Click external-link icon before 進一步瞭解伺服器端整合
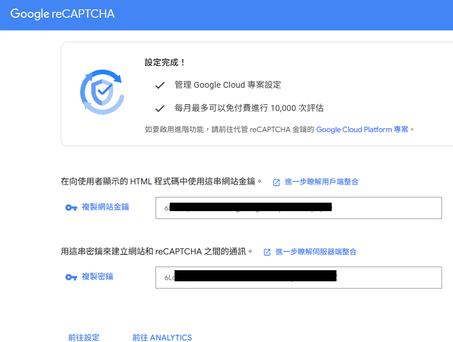Image resolution: width=453 pixels, height=342 pixels. pos(267,252)
